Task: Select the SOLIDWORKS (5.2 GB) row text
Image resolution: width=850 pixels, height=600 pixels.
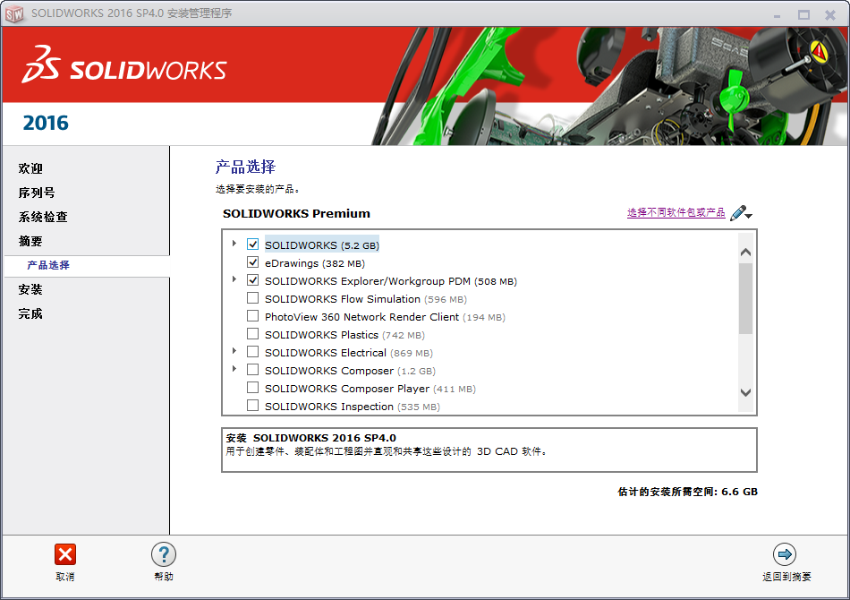Action: tap(322, 245)
